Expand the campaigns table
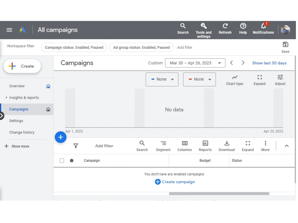298x223 pixels. click(x=248, y=146)
